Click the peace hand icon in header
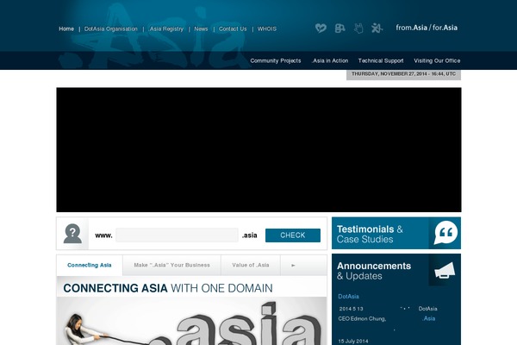 coord(358,28)
